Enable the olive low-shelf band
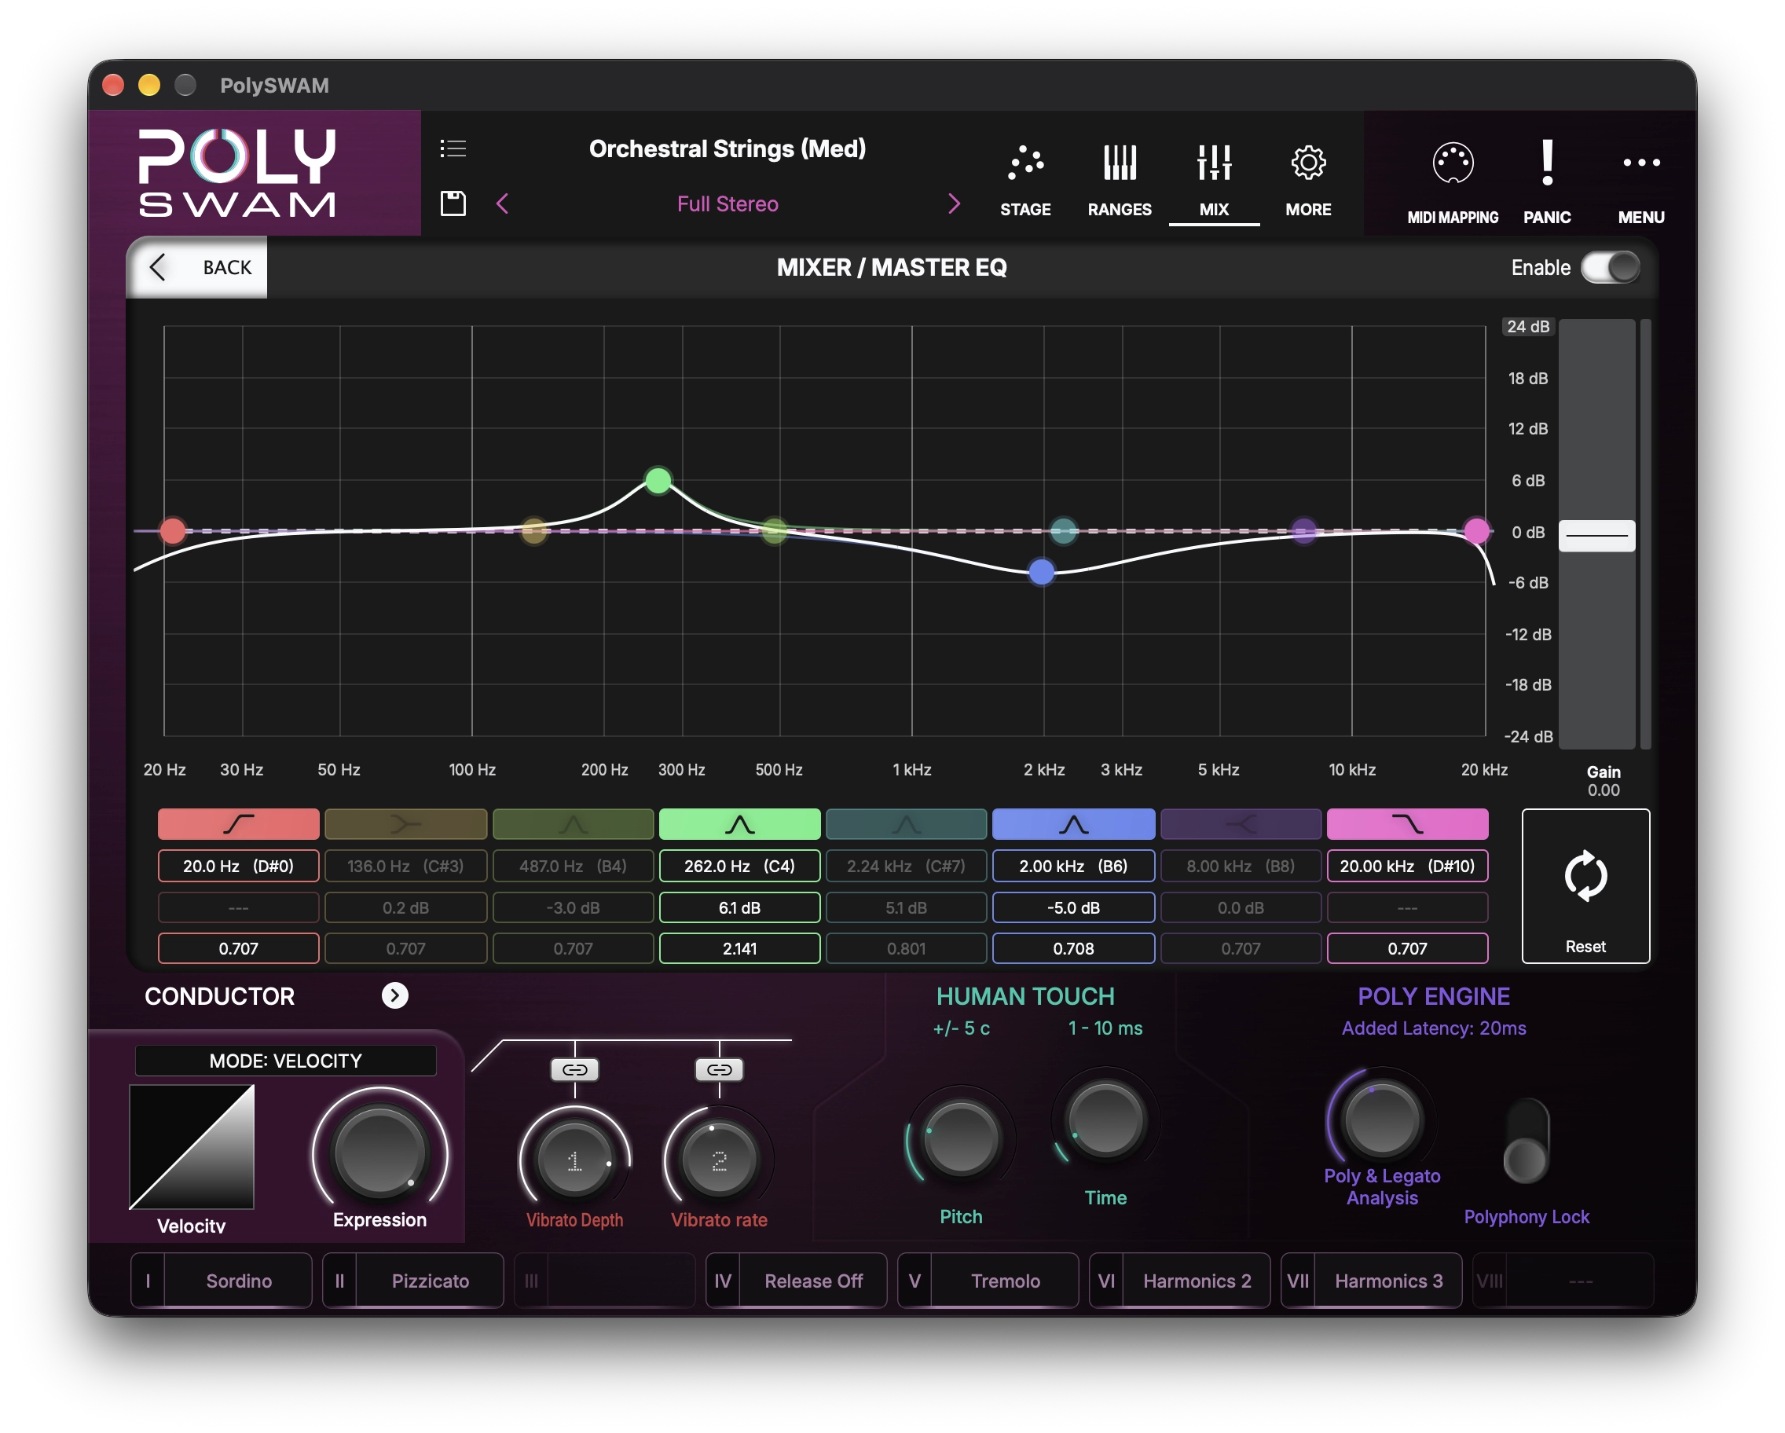1785x1433 pixels. (x=405, y=825)
